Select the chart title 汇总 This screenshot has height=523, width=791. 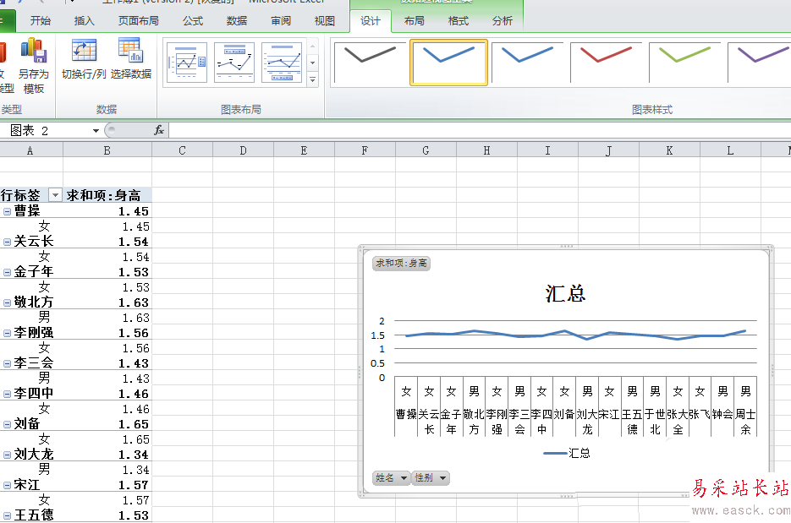[565, 294]
